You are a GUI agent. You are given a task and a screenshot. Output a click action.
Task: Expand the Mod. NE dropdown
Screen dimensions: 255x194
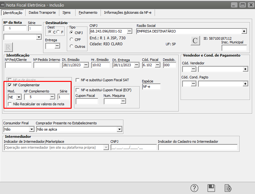coord(18,97)
